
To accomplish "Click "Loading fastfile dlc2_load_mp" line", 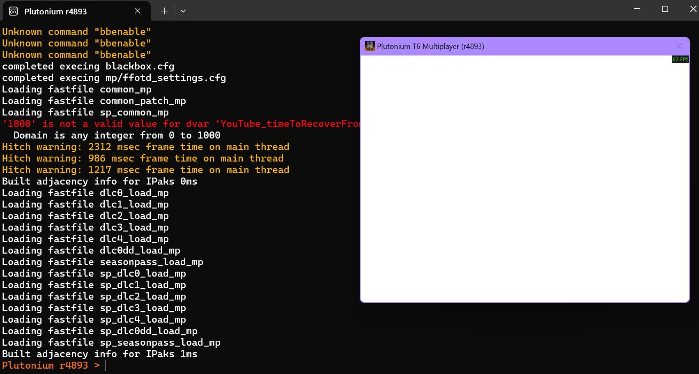I will [x=85, y=216].
